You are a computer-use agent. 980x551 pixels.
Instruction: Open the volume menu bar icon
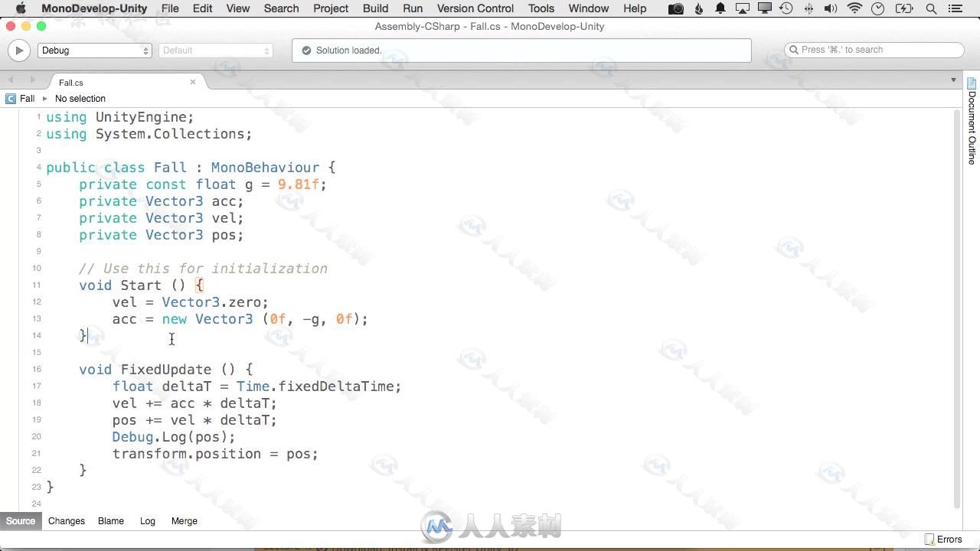click(831, 9)
